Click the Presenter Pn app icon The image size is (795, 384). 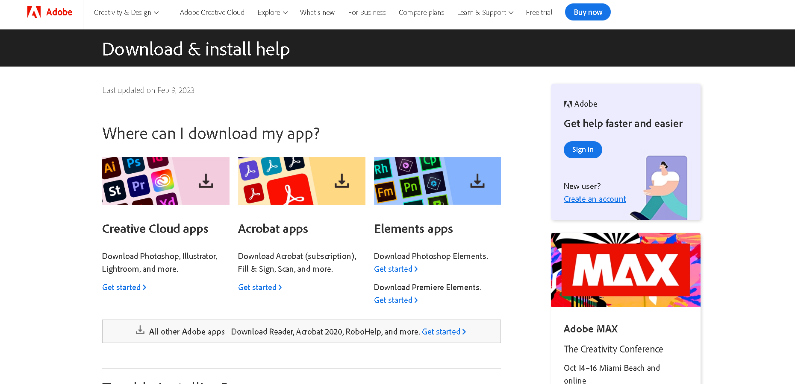click(410, 187)
